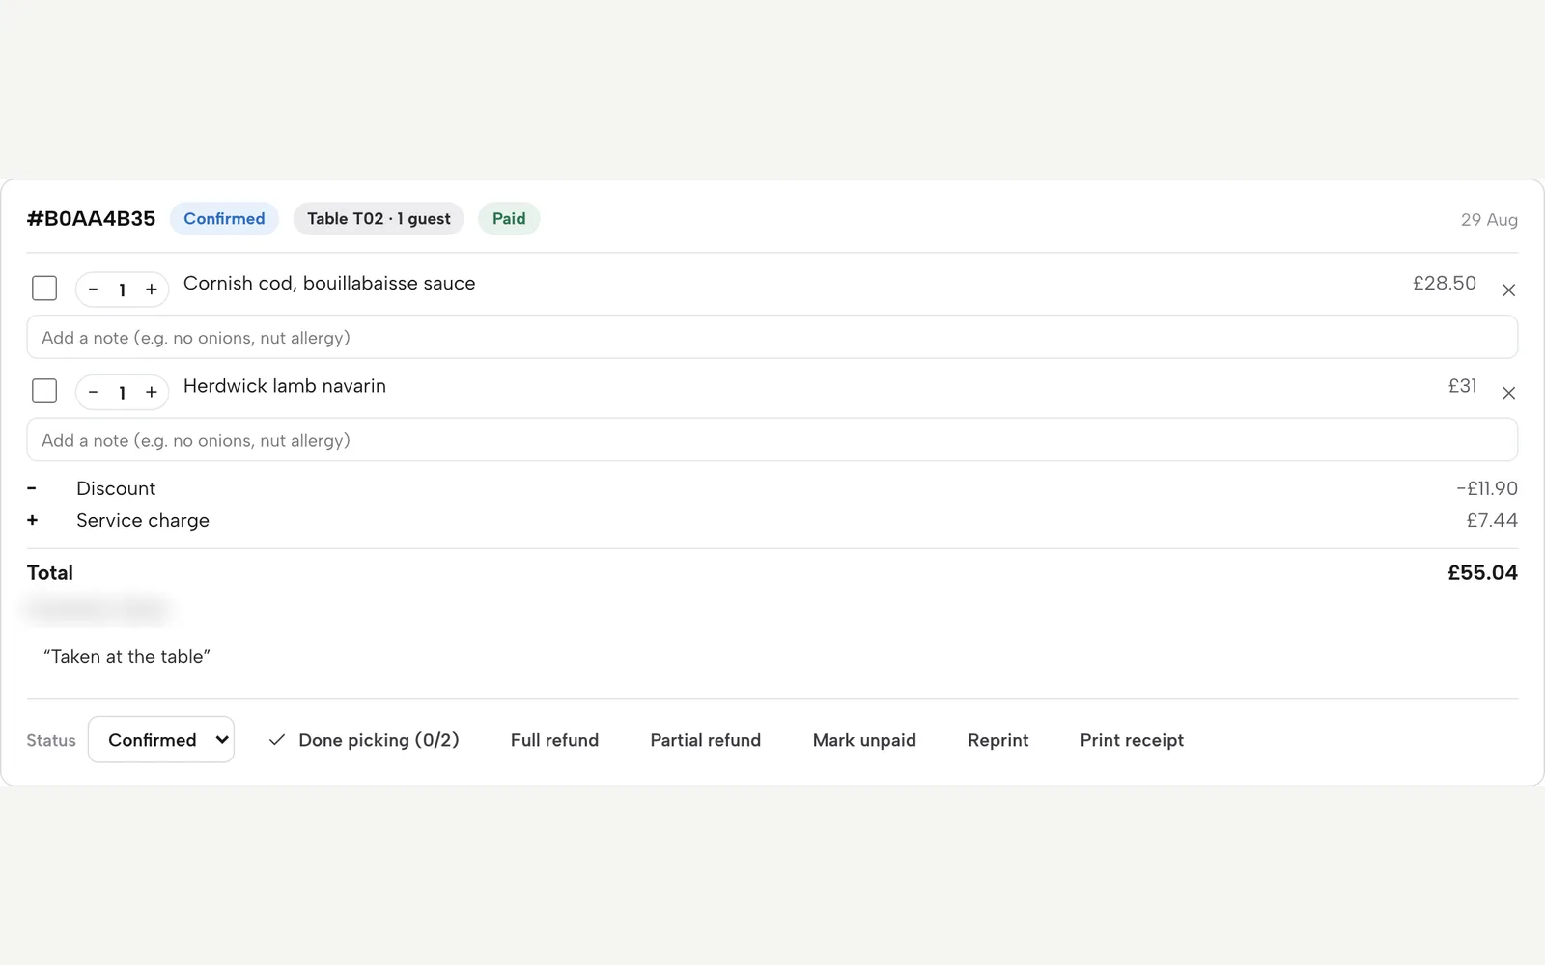The image size is (1545, 965).
Task: Click order number #B0AA4B35
Action: 91,219
